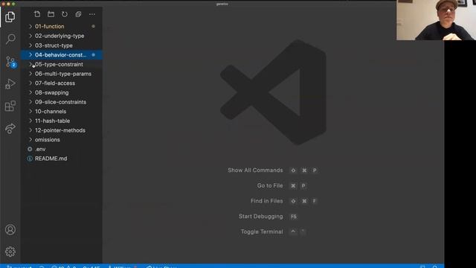Open the Explorer view in activity bar
The height and width of the screenshot is (268, 476).
click(10, 16)
